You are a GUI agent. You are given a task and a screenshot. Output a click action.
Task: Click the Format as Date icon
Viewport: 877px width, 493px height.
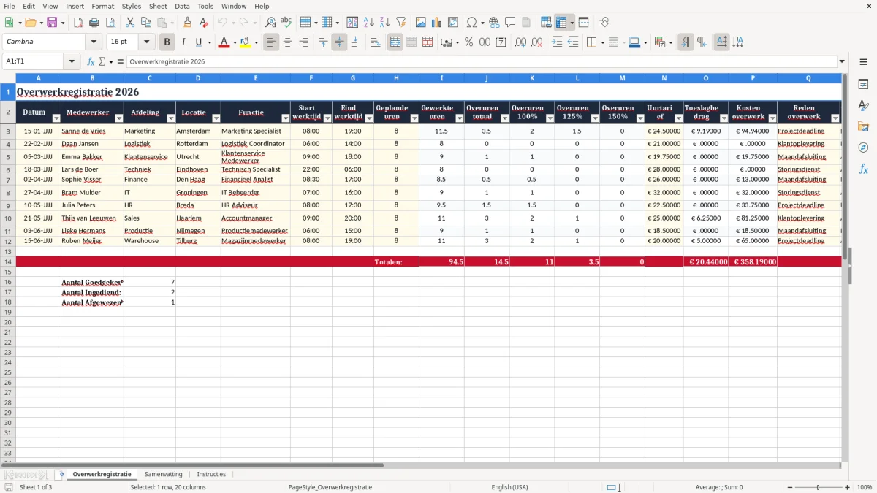[501, 42]
